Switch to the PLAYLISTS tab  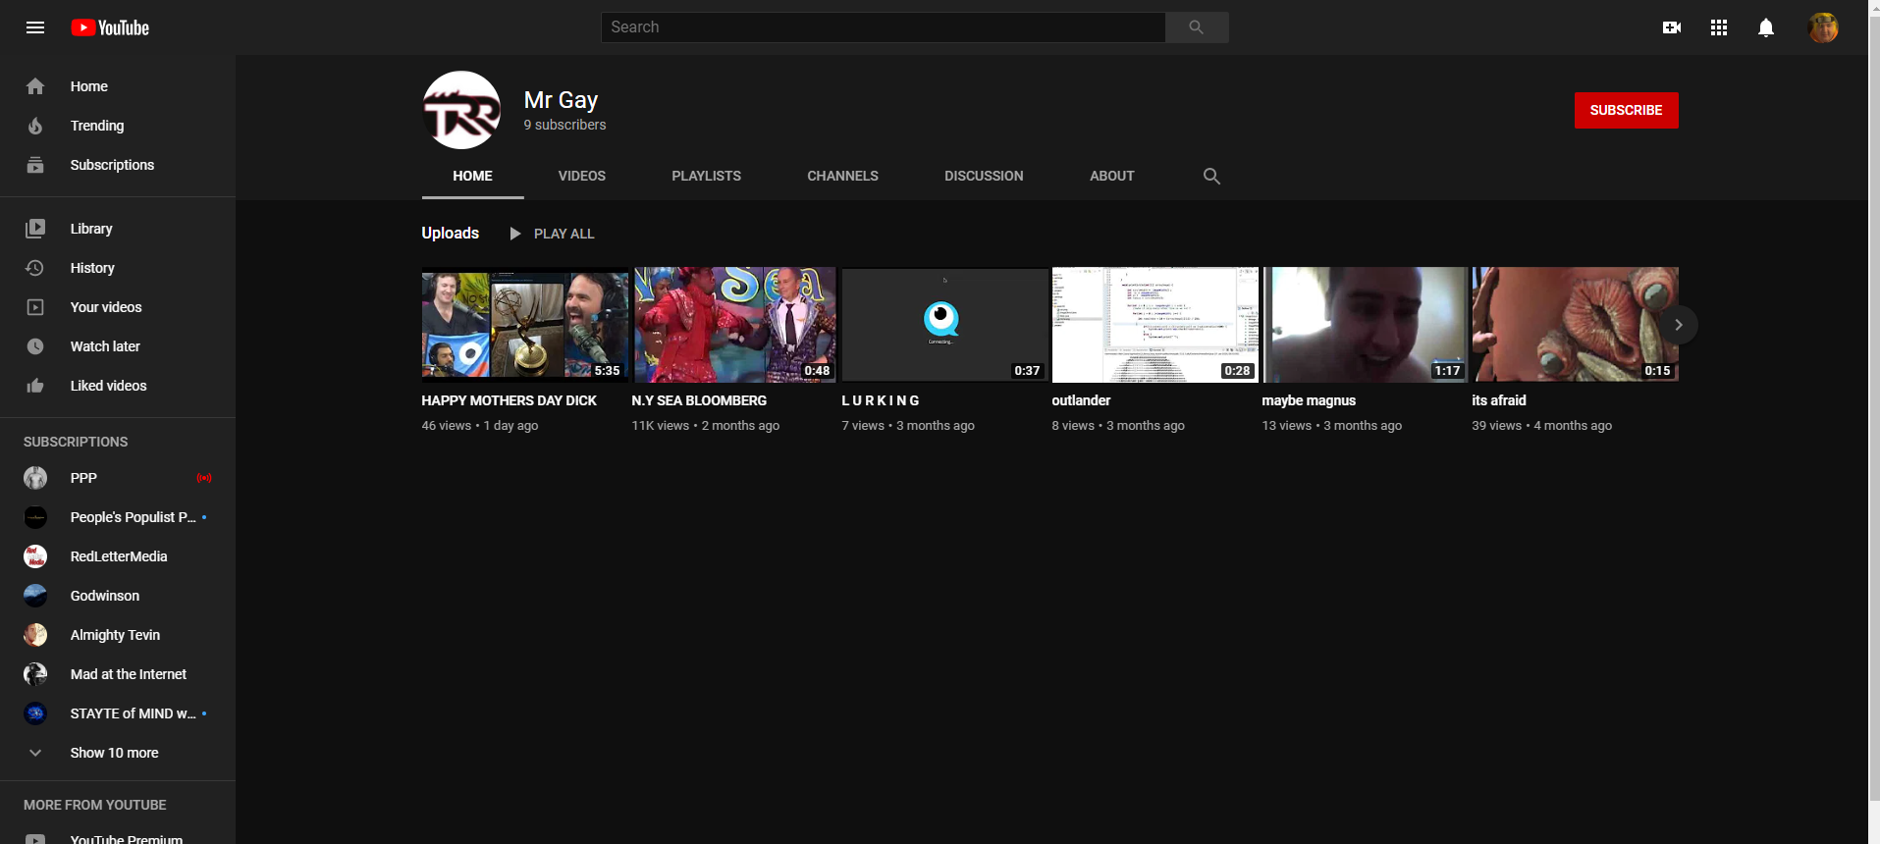point(707,176)
